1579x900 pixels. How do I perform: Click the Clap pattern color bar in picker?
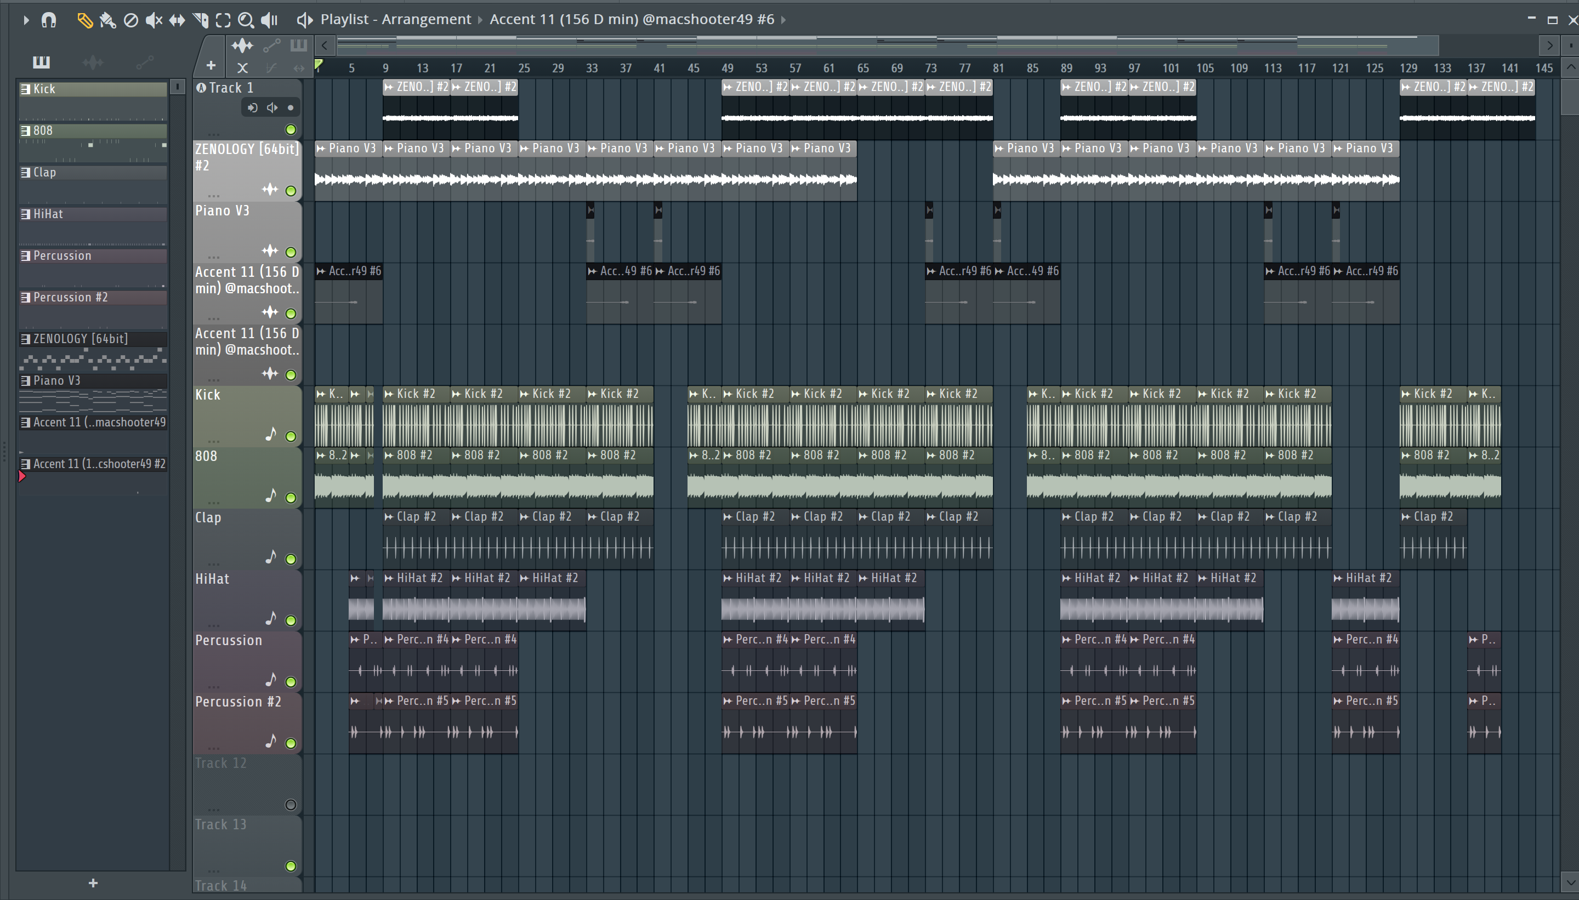(93, 173)
